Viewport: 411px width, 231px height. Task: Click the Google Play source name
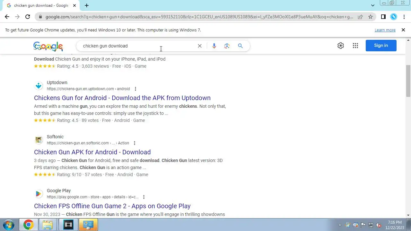click(59, 191)
